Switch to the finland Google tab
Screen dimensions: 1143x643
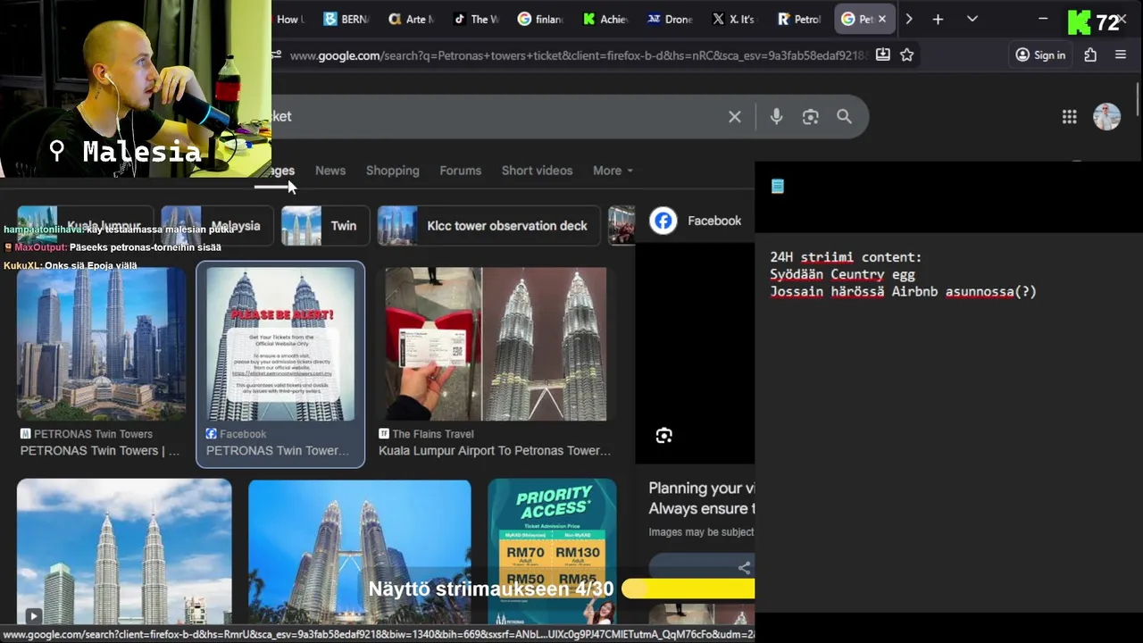tap(539, 19)
